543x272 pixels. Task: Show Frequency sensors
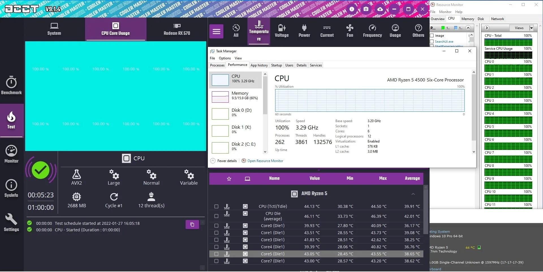(372, 31)
